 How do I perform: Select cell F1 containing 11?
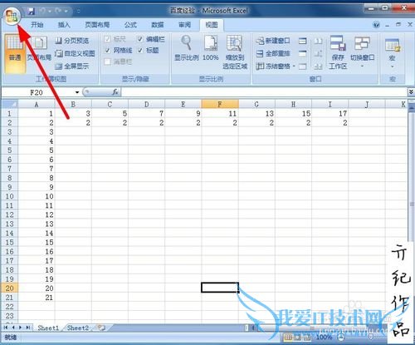[220, 113]
